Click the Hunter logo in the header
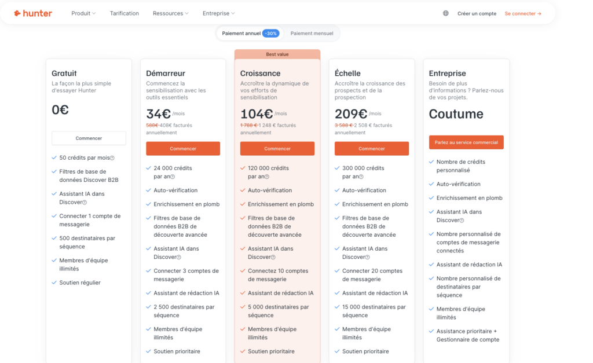 coord(33,13)
